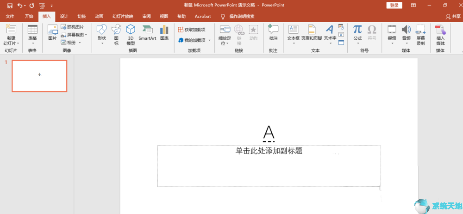Expand the 新建幻灯片 dropdown arrow

click(x=18, y=43)
